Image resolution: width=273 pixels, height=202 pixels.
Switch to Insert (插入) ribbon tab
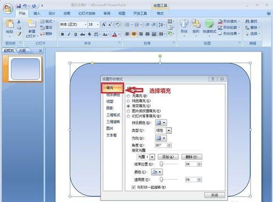37,13
